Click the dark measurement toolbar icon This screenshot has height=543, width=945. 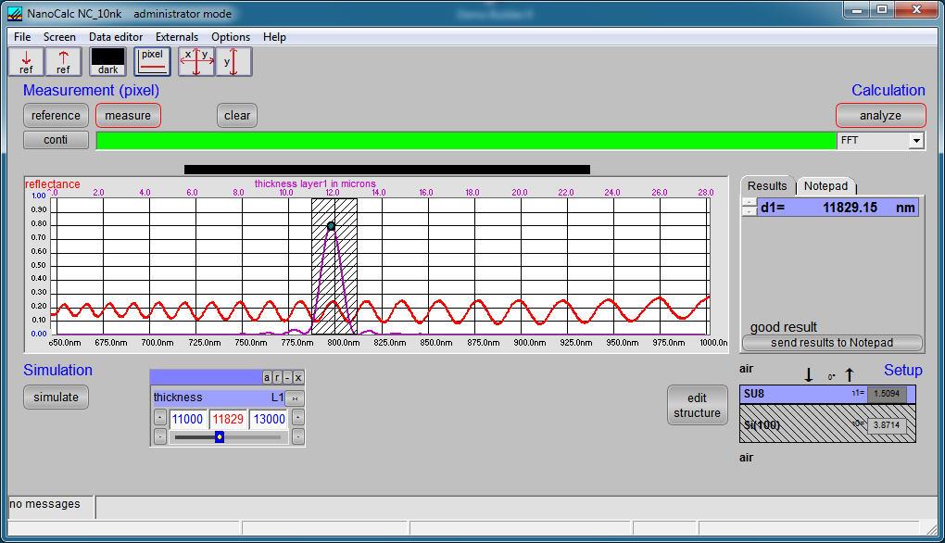click(108, 62)
